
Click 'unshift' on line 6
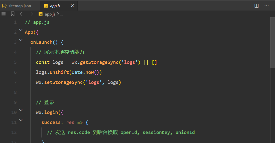pos(59,72)
